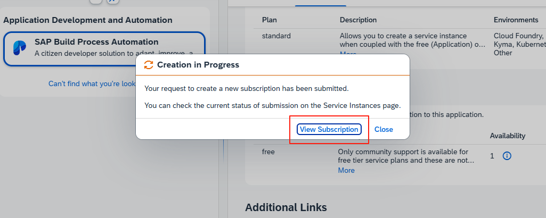This screenshot has height=218, width=546.
Task: Click the Application Development and Automation heading
Action: [x=88, y=20]
